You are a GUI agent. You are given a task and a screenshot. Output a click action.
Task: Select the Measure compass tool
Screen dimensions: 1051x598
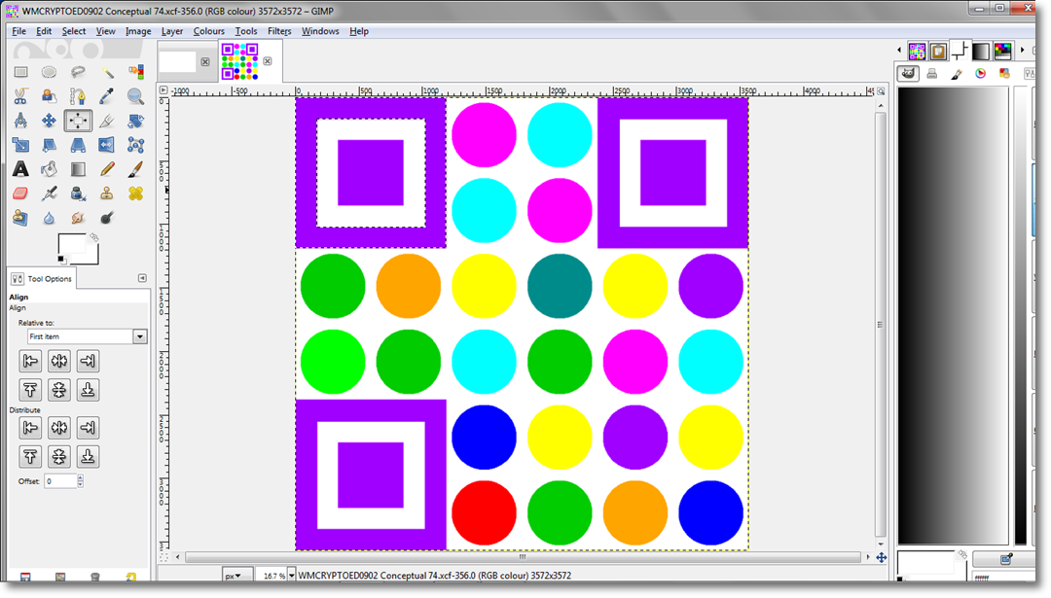pyautogui.click(x=20, y=121)
